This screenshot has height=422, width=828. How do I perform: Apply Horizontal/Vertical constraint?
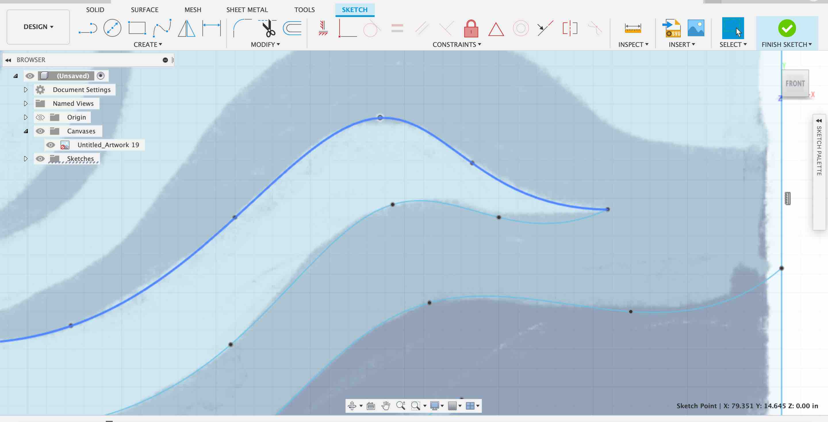click(323, 28)
